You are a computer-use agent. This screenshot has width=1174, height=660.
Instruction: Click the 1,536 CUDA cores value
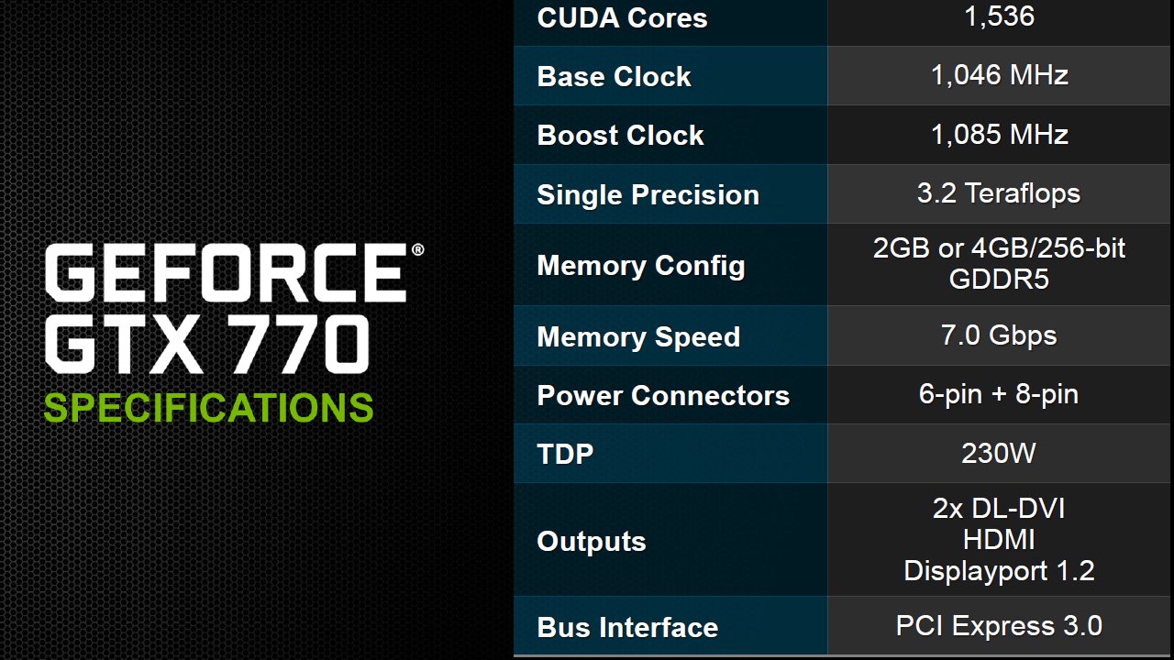(1000, 16)
